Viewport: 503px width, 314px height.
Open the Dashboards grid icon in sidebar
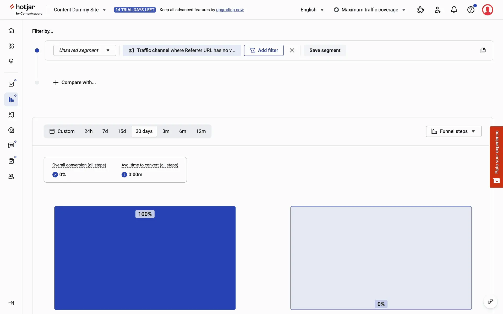[x=11, y=46]
